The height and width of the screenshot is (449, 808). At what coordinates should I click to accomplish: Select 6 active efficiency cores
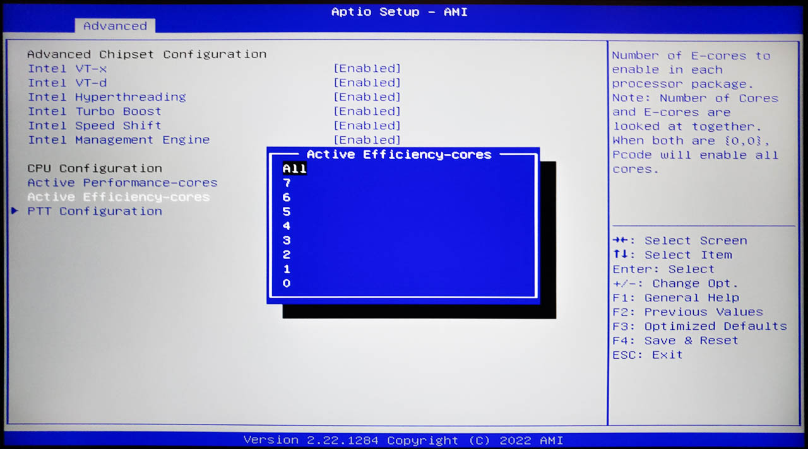click(x=287, y=197)
